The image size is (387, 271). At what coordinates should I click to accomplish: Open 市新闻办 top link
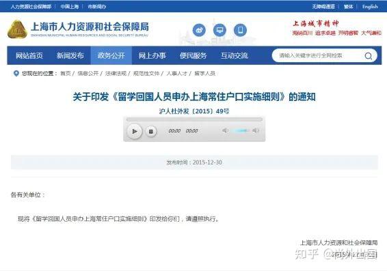point(97,7)
